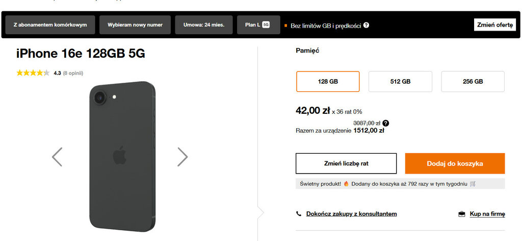This screenshot has width=522, height=241.
Task: Open 'Umowa: 24 mies.' contract selector
Action: 204,25
